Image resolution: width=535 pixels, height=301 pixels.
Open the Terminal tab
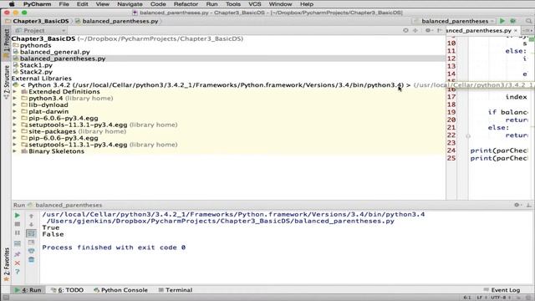[x=176, y=290]
